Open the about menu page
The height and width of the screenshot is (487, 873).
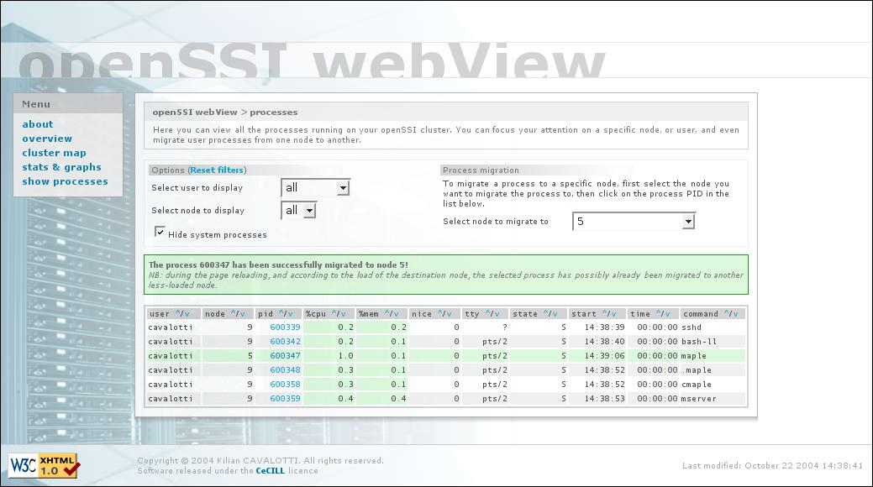coord(38,124)
